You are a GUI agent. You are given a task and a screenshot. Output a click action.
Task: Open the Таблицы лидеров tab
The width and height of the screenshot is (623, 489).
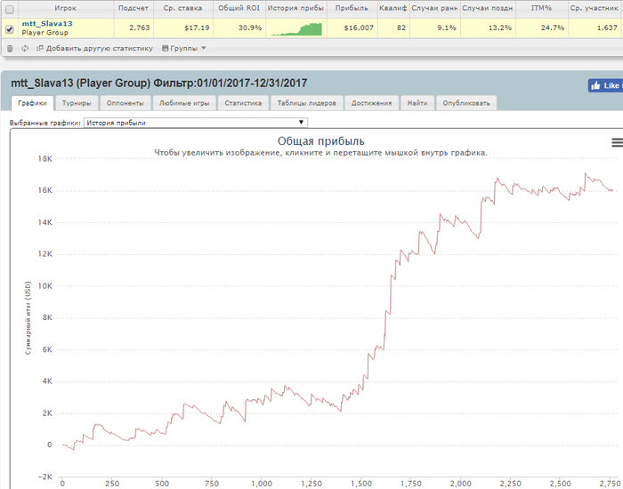tap(306, 103)
